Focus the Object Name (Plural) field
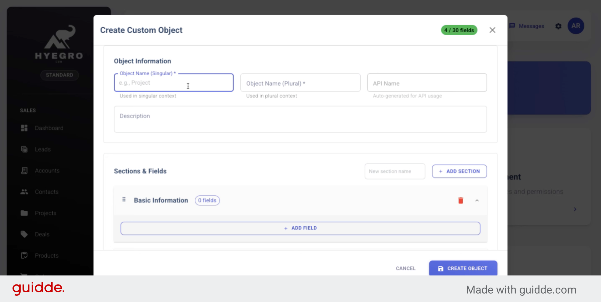Screen dimensions: 601x302 tap(300, 83)
